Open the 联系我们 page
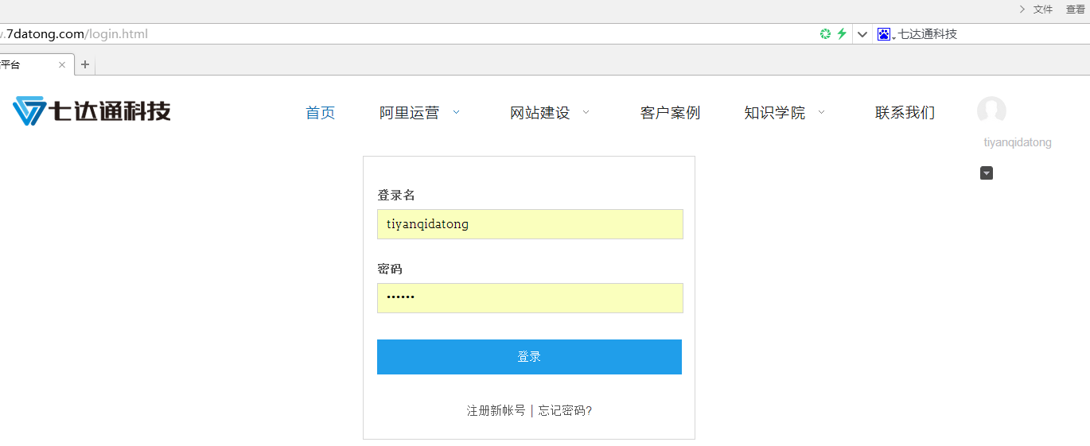This screenshot has width=1090, height=446. pos(905,113)
